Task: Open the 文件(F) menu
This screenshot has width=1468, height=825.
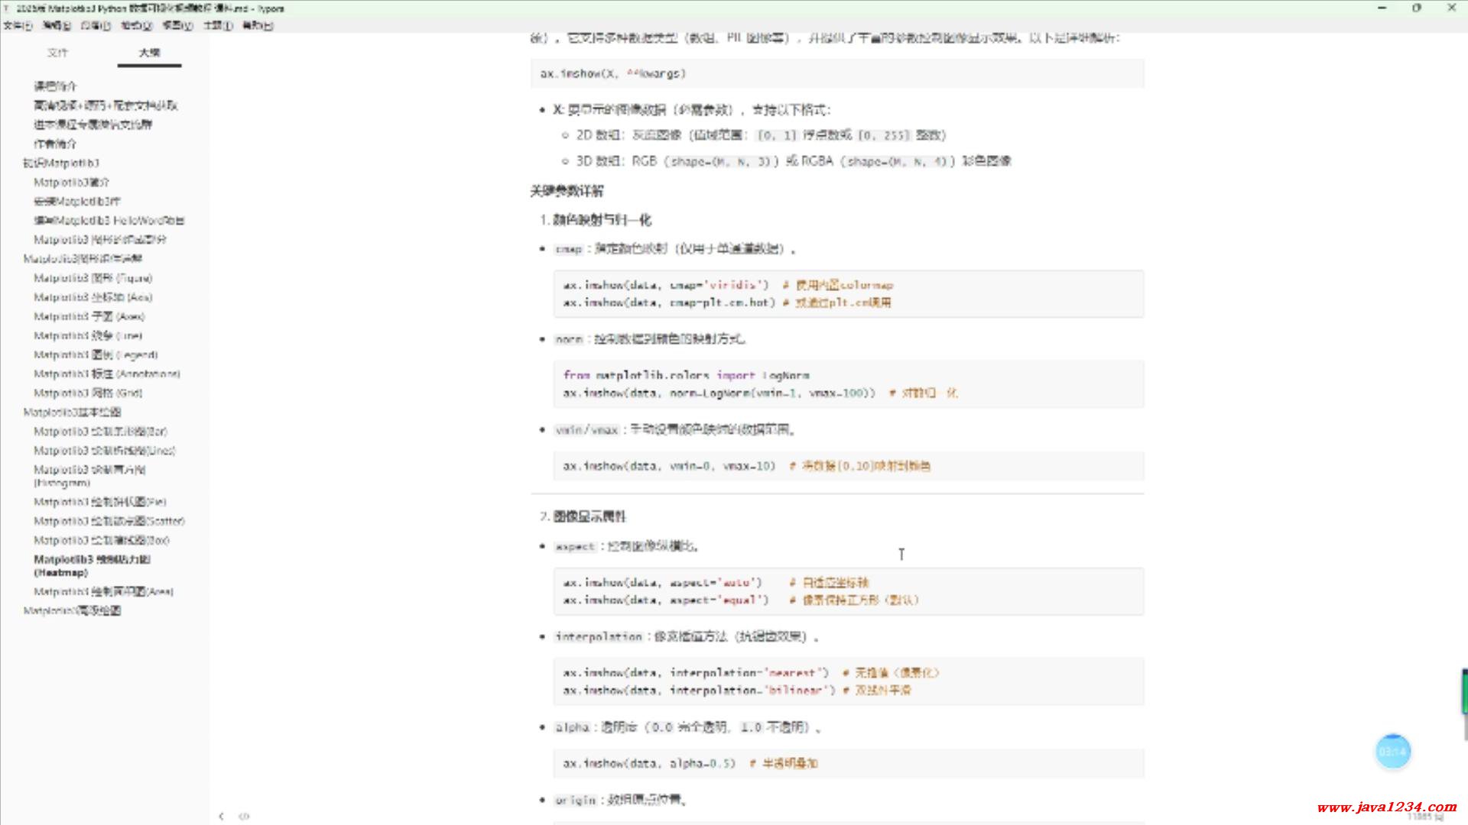Action: pos(17,25)
